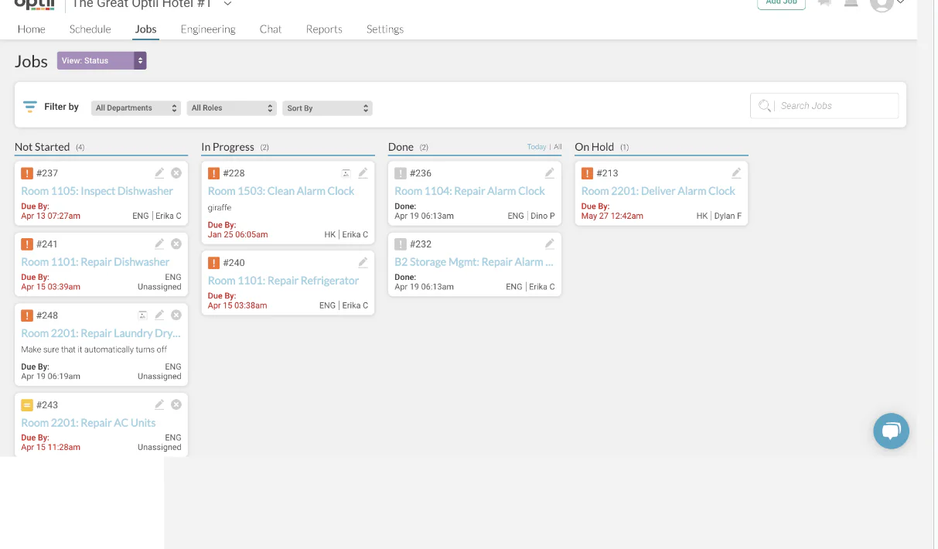Image resolution: width=938 pixels, height=549 pixels.
Task: Open Room 2201: Repair AC Units job
Action: coord(88,423)
